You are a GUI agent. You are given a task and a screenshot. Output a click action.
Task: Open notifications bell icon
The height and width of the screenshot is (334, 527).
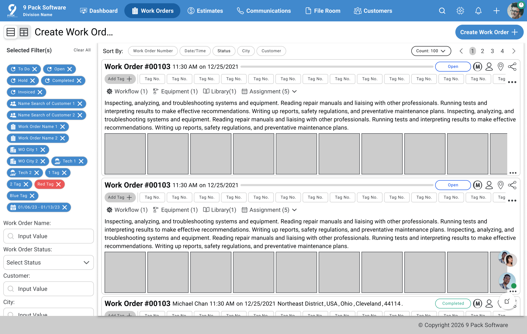tap(478, 11)
